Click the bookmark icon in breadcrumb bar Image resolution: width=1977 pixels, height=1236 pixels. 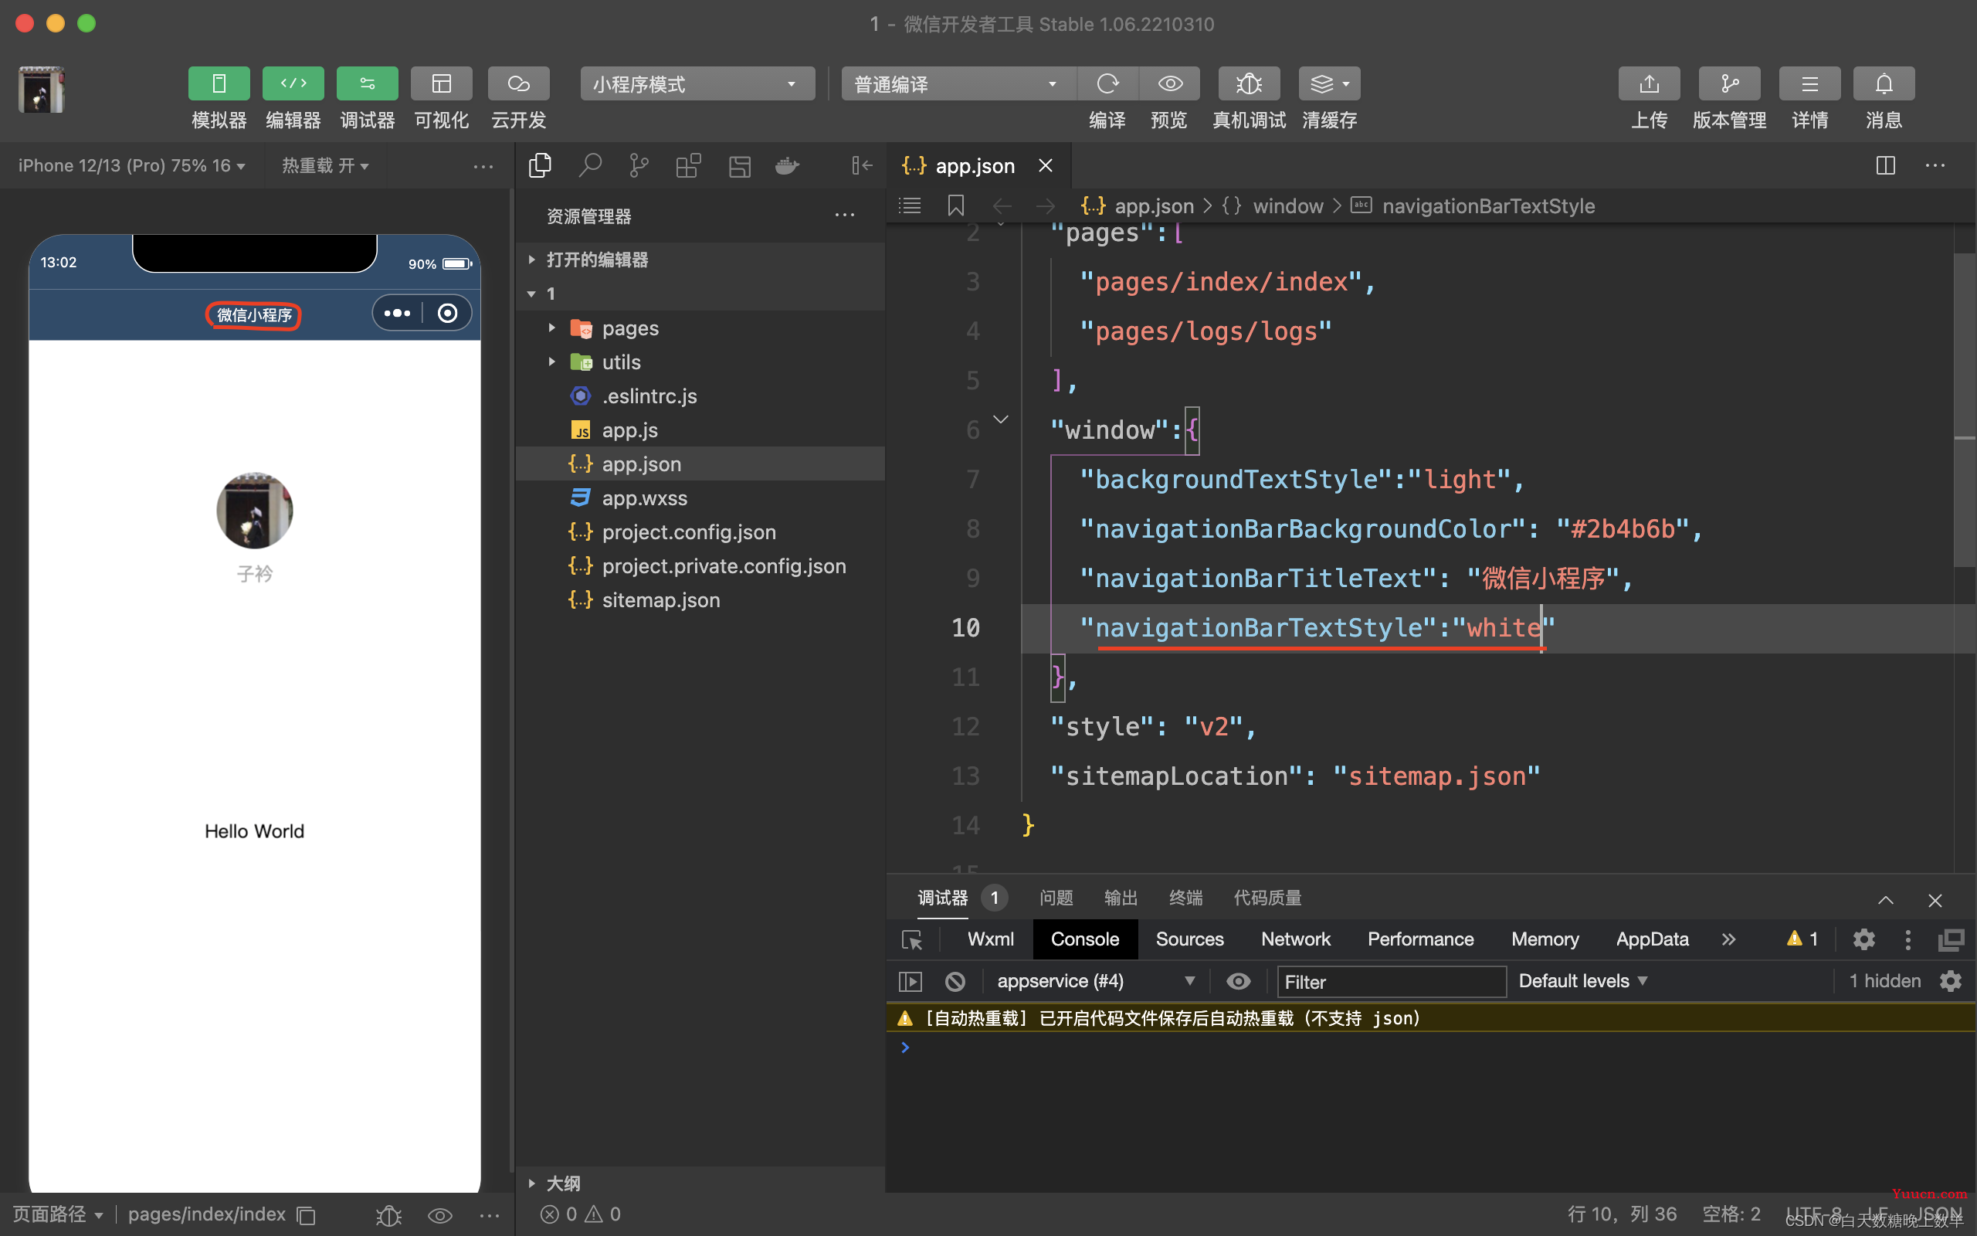[956, 206]
